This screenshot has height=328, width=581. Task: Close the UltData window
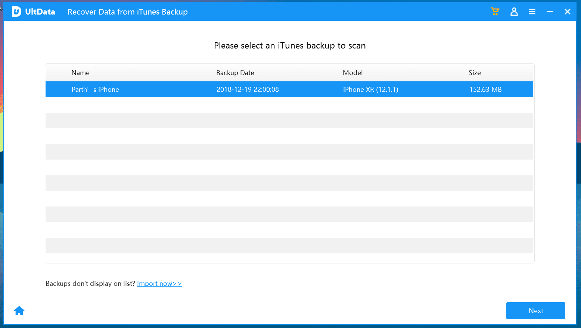point(568,12)
